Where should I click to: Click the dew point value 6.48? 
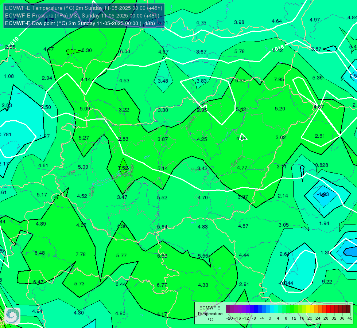point(40,253)
